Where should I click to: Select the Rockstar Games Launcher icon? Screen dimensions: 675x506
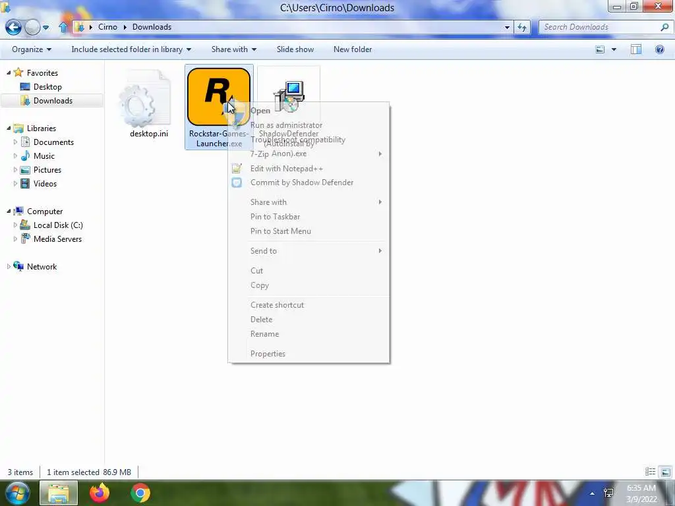(x=219, y=97)
